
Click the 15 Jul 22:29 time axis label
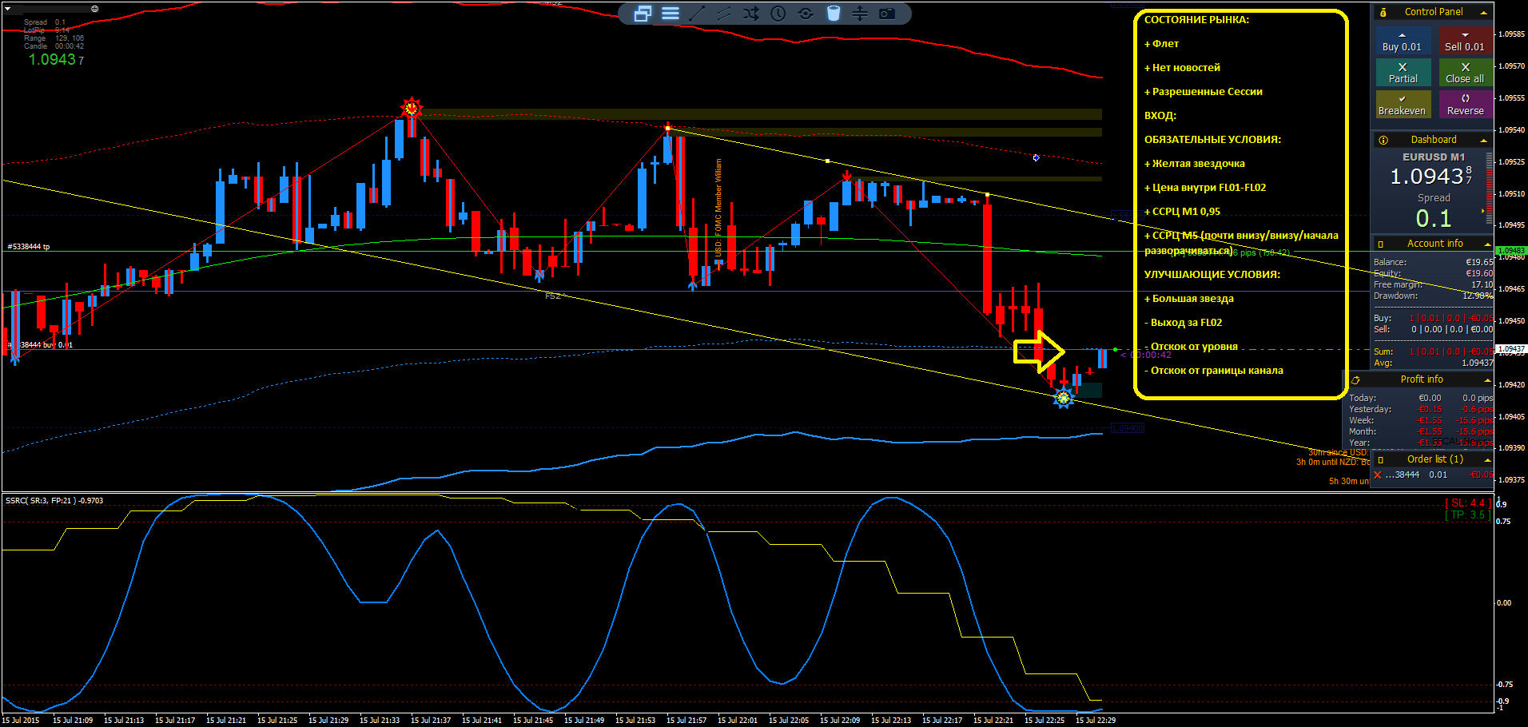(x=1096, y=720)
